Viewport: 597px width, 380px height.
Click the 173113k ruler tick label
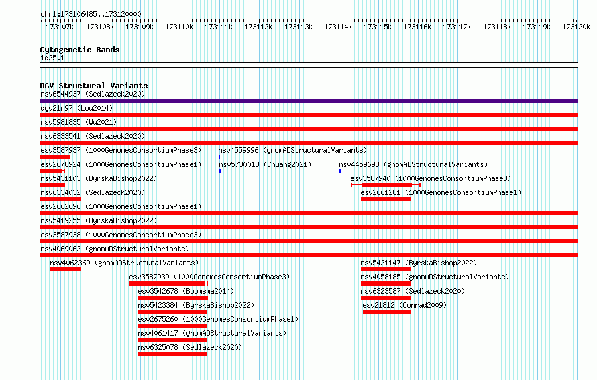coord(298,27)
